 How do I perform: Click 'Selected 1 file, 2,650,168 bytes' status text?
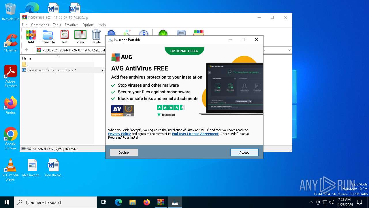(x=56, y=149)
